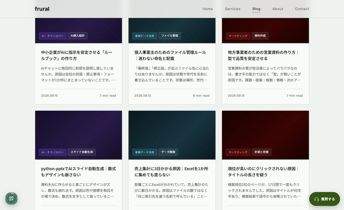Open the Blog nav item
Image resolution: width=344 pixels, height=210 pixels.
[256, 9]
